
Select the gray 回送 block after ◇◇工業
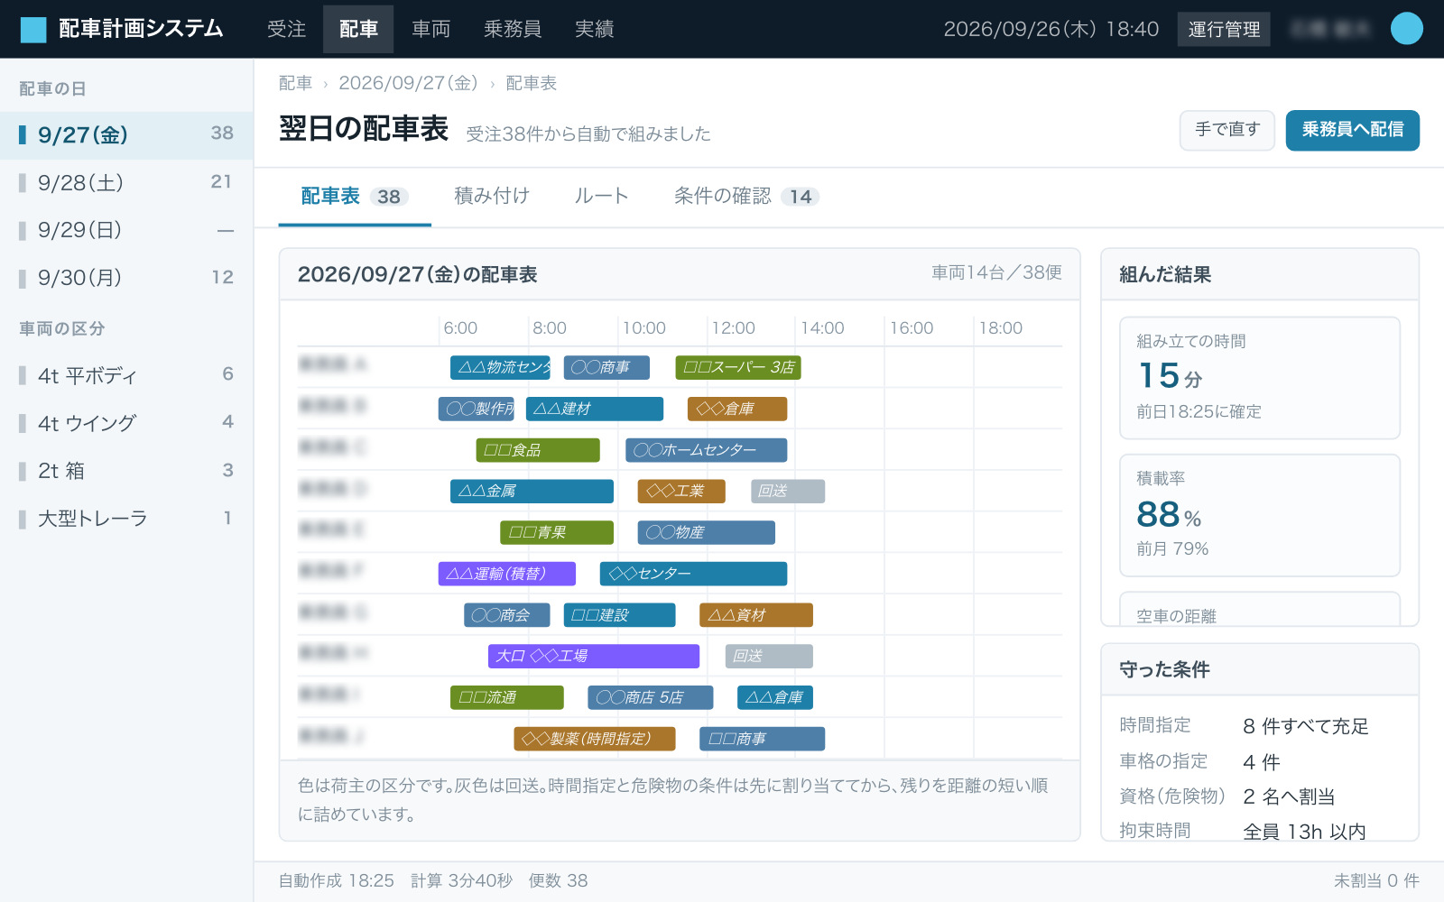[788, 492]
